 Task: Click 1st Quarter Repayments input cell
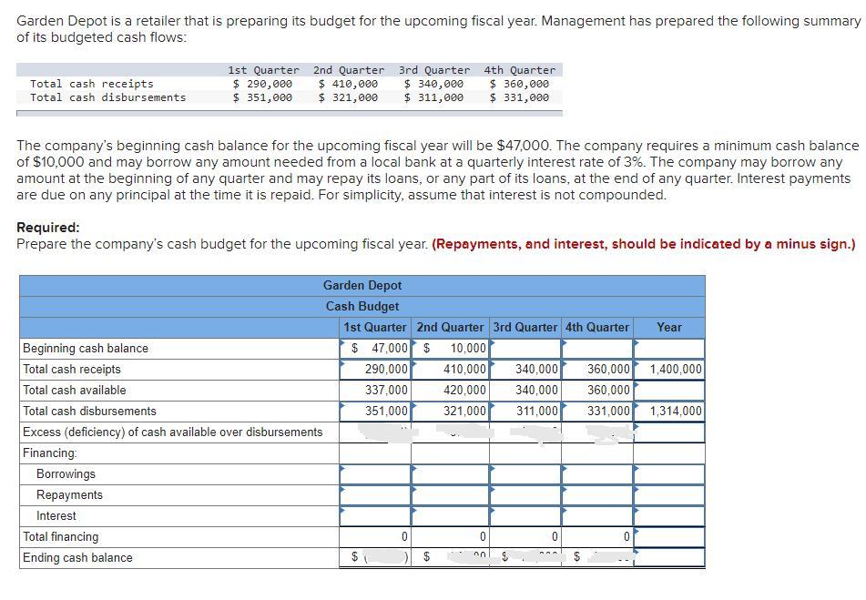coord(375,495)
